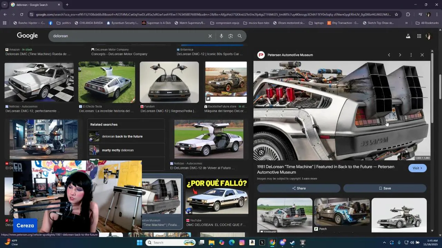Open the All Bookmarks folder

point(427,23)
